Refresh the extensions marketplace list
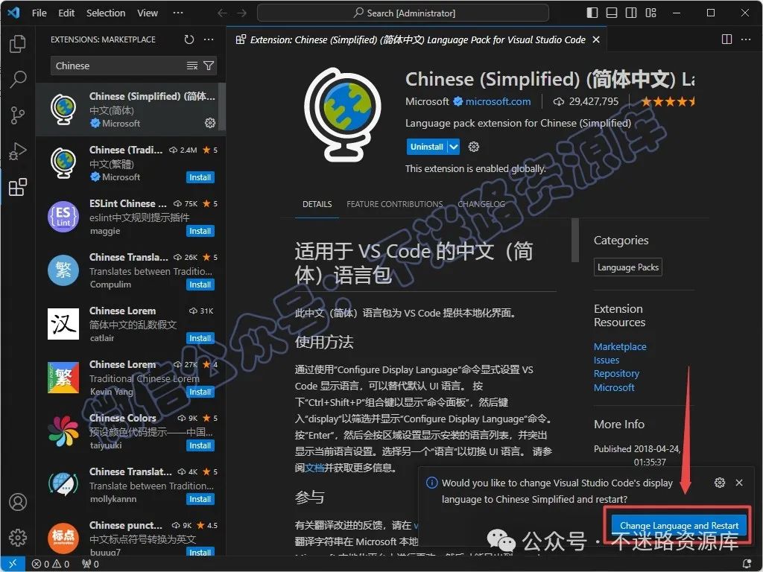The image size is (763, 572). point(189,39)
